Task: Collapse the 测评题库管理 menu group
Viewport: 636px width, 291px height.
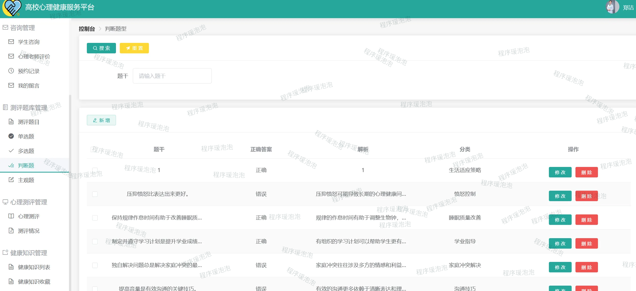Action: [x=29, y=107]
